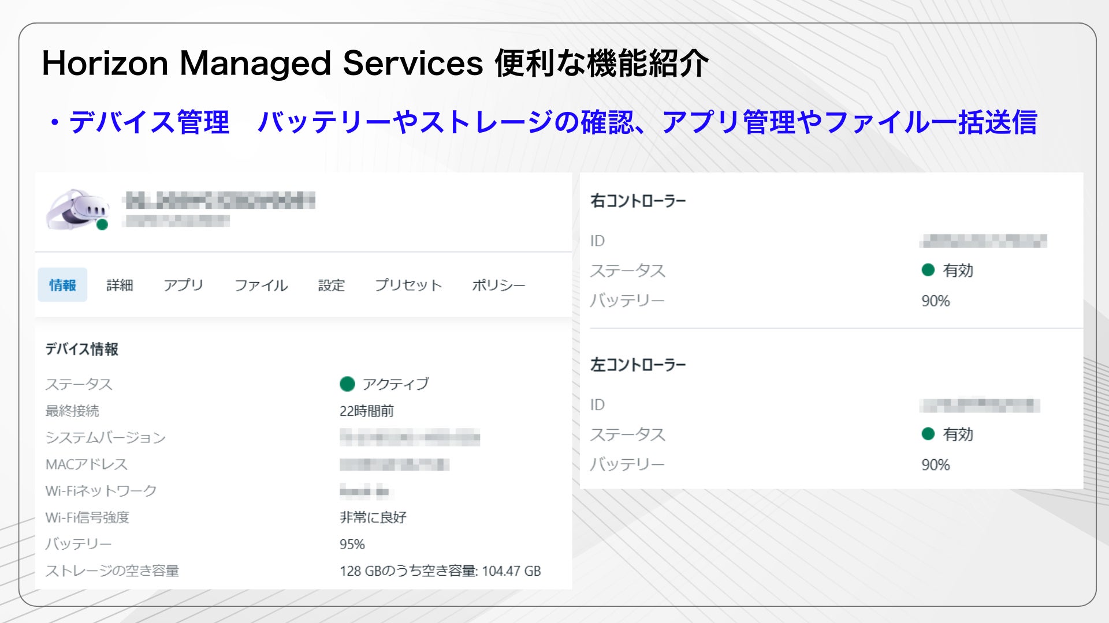Image resolution: width=1109 pixels, height=623 pixels.
Task: Open the プリセット tab
Action: pos(408,285)
